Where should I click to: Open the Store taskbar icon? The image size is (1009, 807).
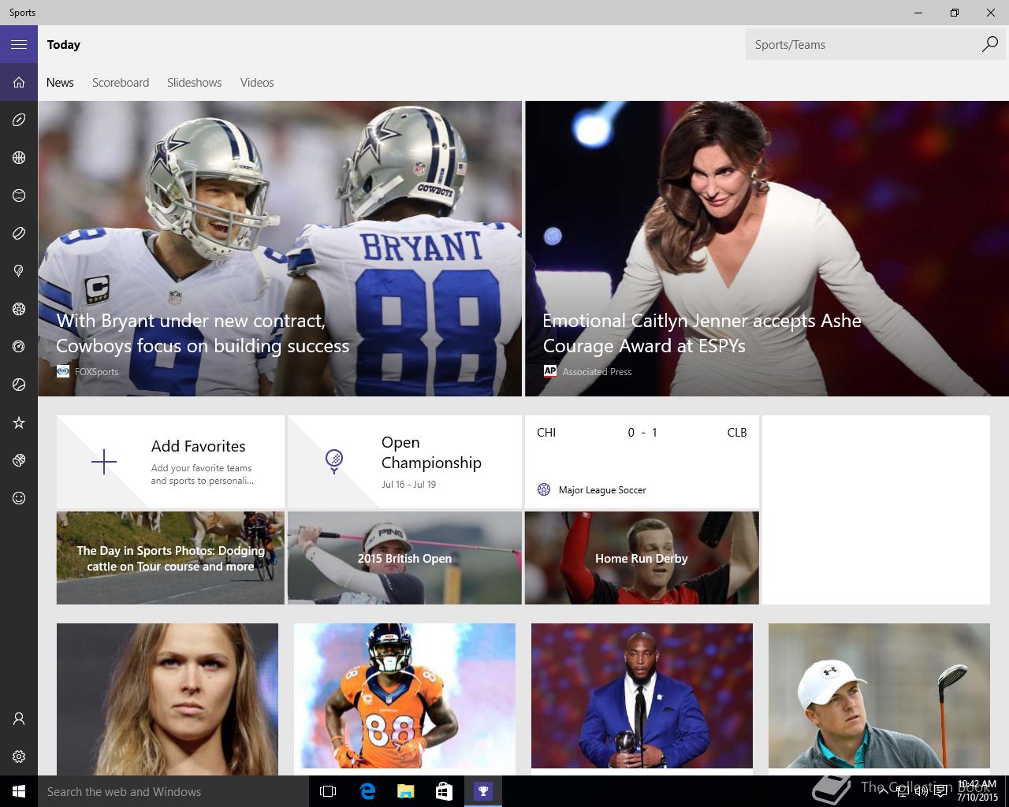pos(444,791)
